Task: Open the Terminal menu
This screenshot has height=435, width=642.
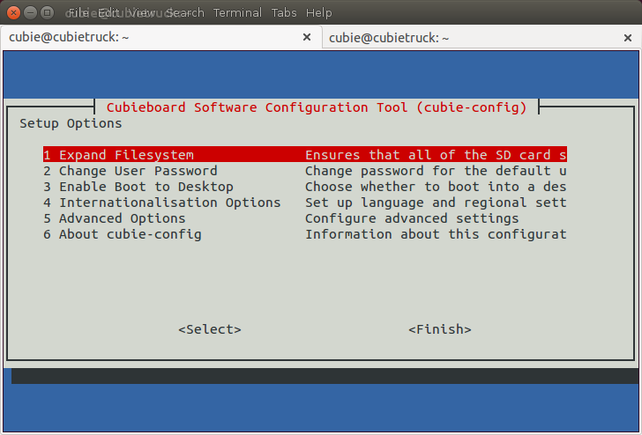Action: coord(237,13)
